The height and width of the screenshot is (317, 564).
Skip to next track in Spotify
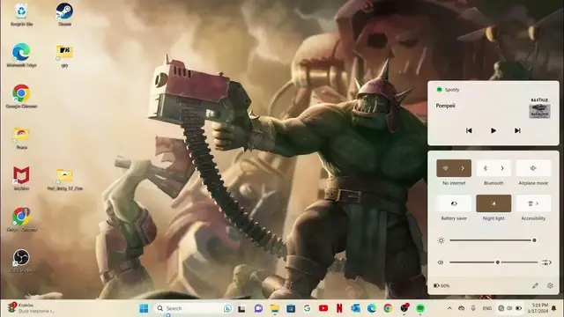(x=517, y=131)
